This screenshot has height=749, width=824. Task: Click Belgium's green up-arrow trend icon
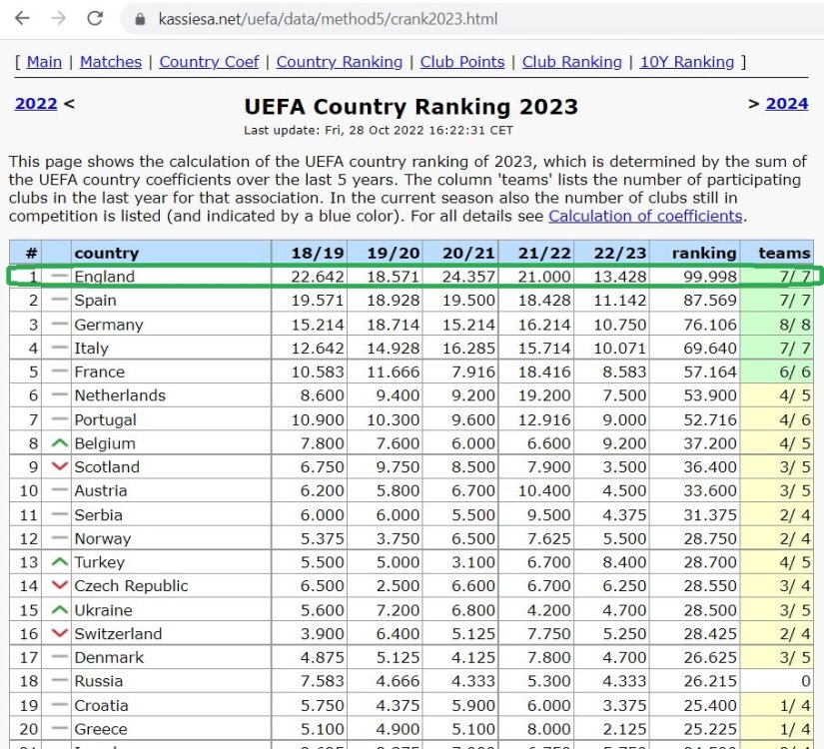[60, 443]
